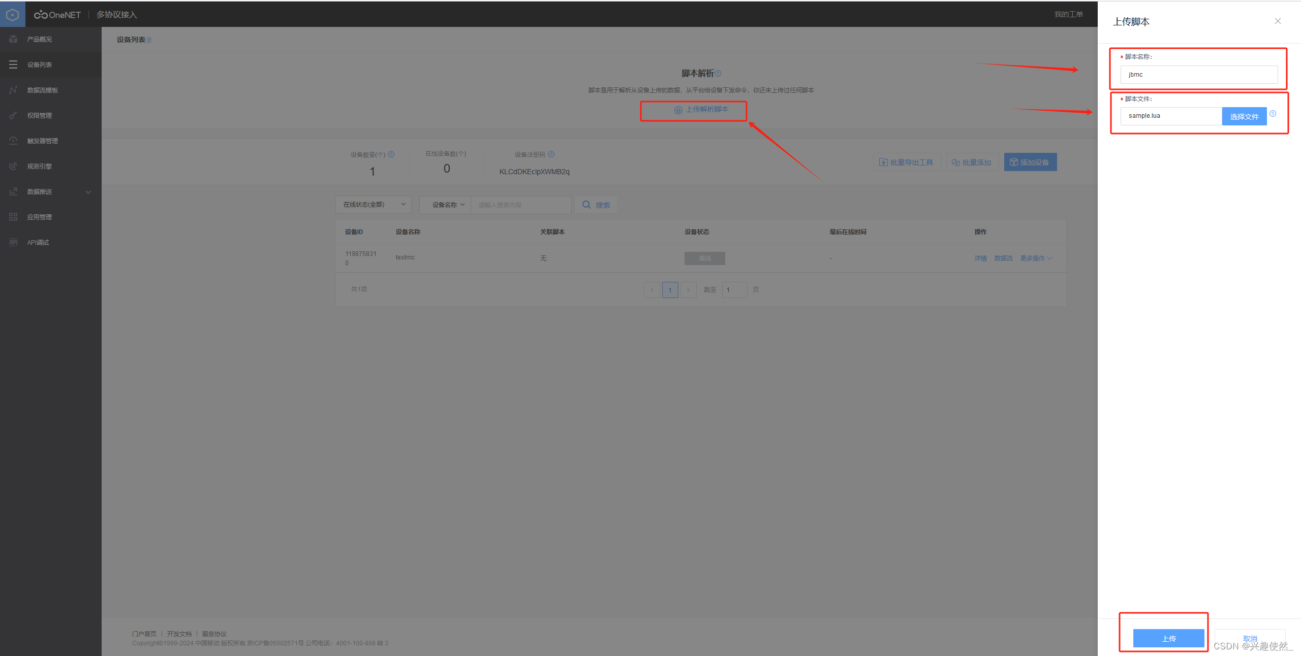Click the script name input field
1301x656 pixels.
coord(1198,75)
